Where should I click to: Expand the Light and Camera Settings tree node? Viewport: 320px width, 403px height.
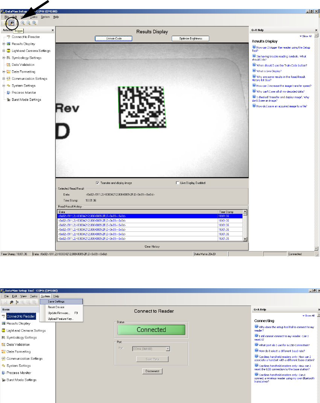click(x=4, y=51)
